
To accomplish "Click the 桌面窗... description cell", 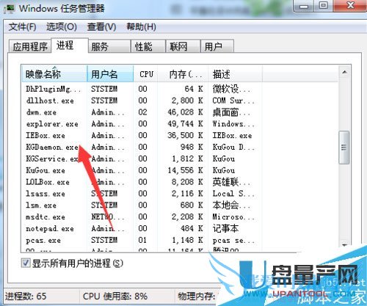I will tap(231, 112).
